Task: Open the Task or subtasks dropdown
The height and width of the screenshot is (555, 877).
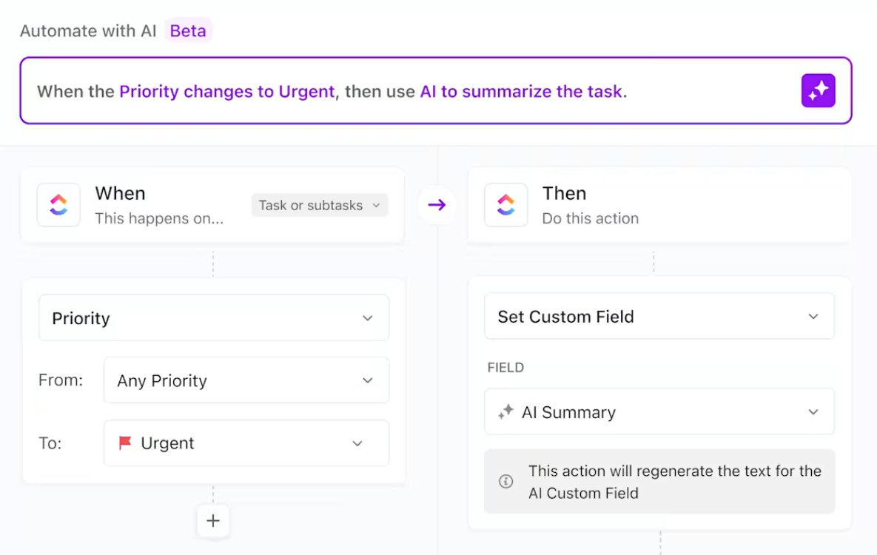Action: point(319,205)
